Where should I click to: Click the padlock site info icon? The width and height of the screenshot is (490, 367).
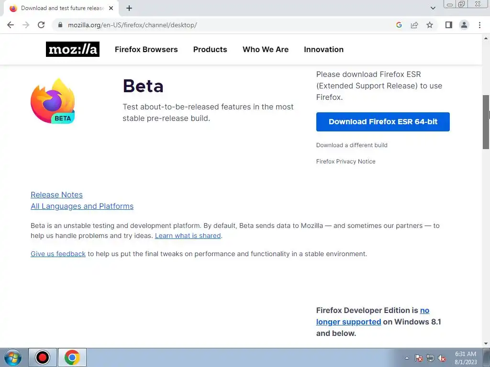pyautogui.click(x=60, y=25)
